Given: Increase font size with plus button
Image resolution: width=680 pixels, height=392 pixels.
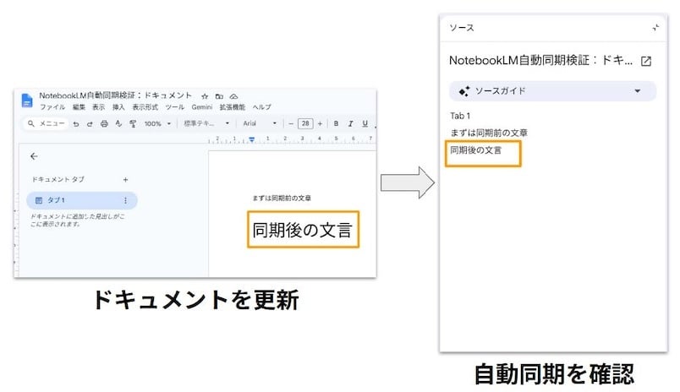Looking at the screenshot, I should pos(320,123).
